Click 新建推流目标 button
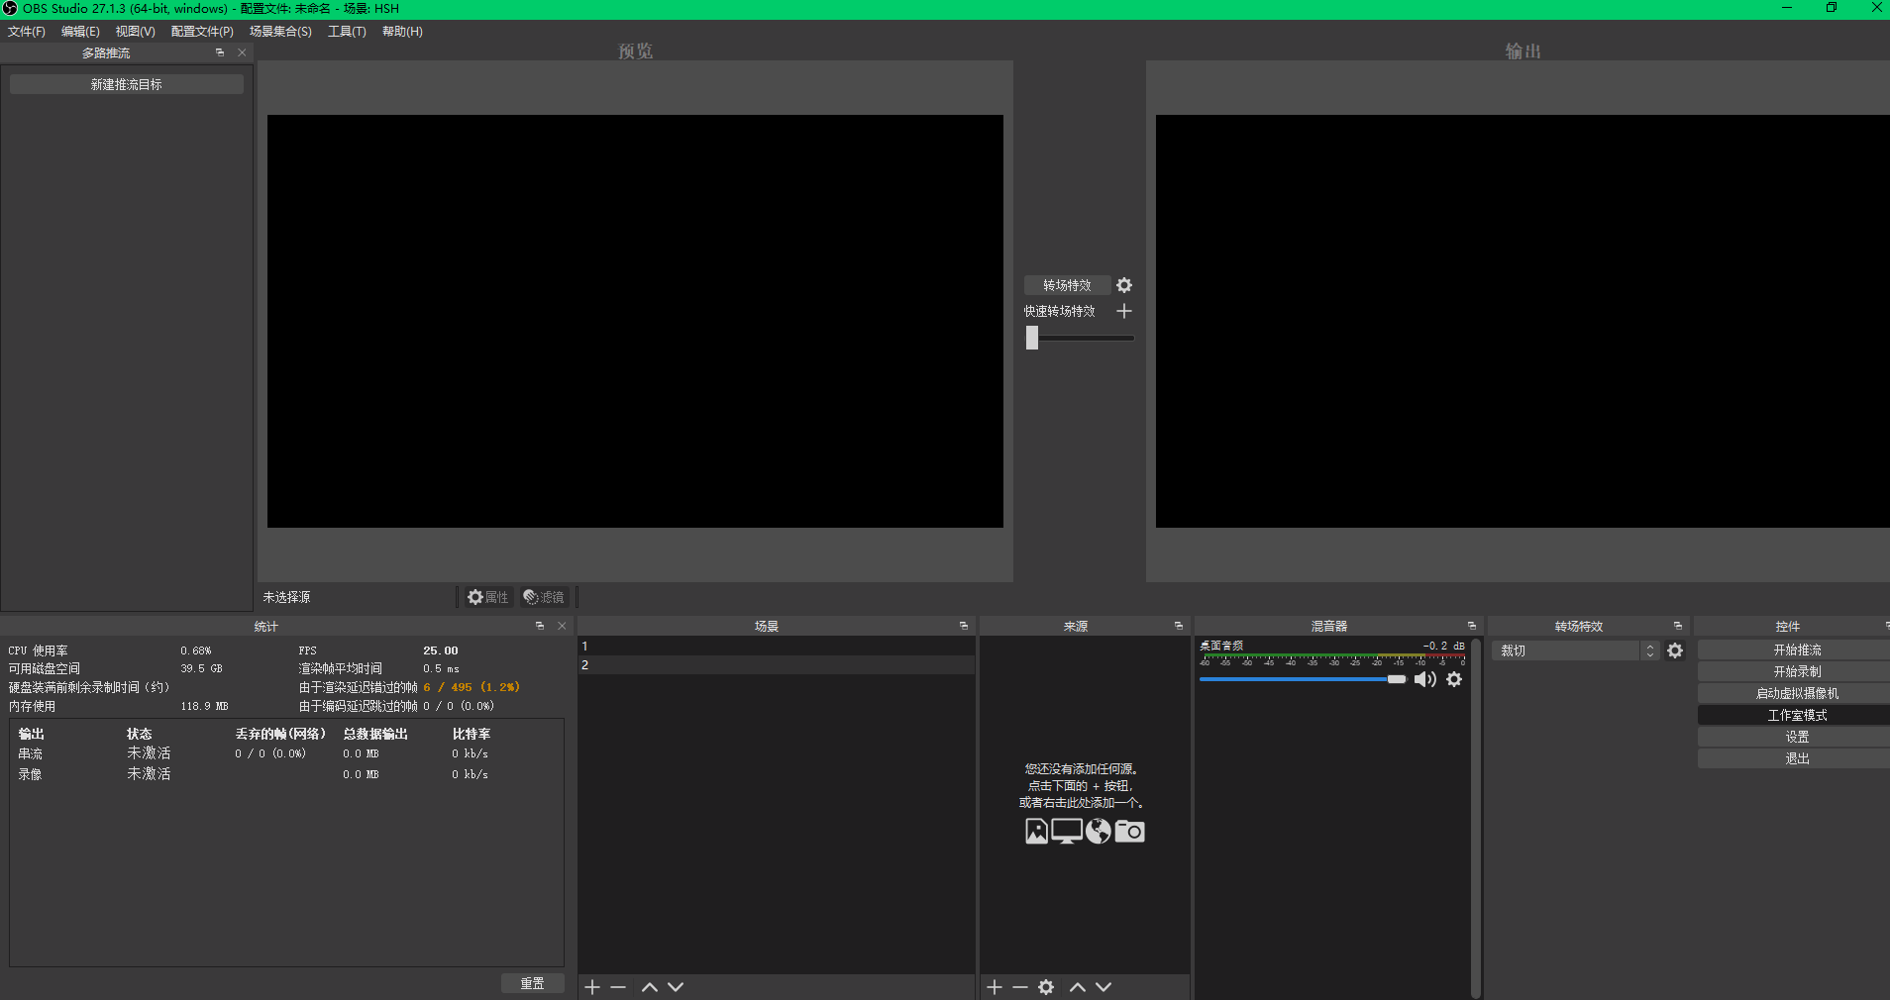1890x1000 pixels. pyautogui.click(x=127, y=85)
